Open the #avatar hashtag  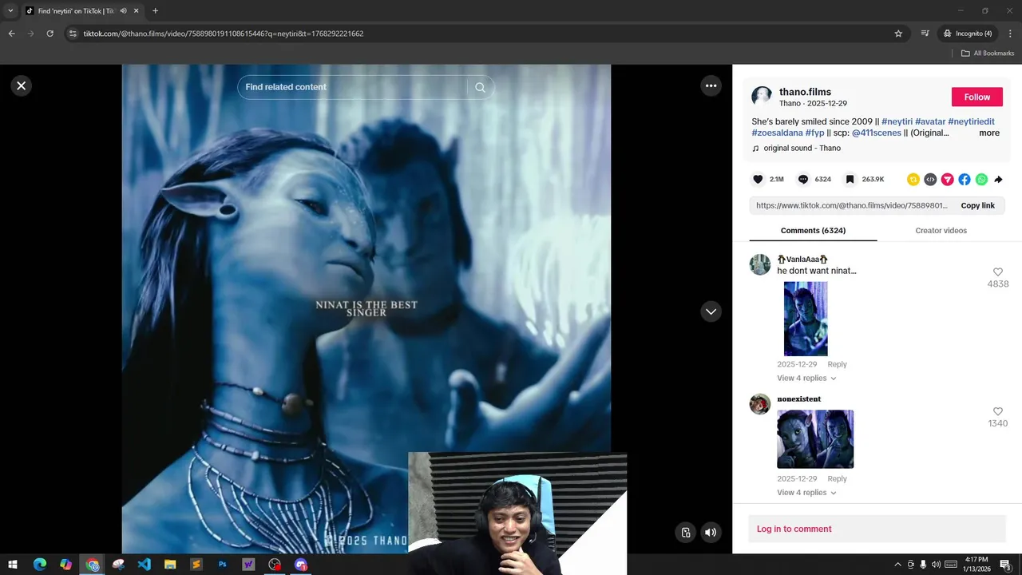pos(930,121)
